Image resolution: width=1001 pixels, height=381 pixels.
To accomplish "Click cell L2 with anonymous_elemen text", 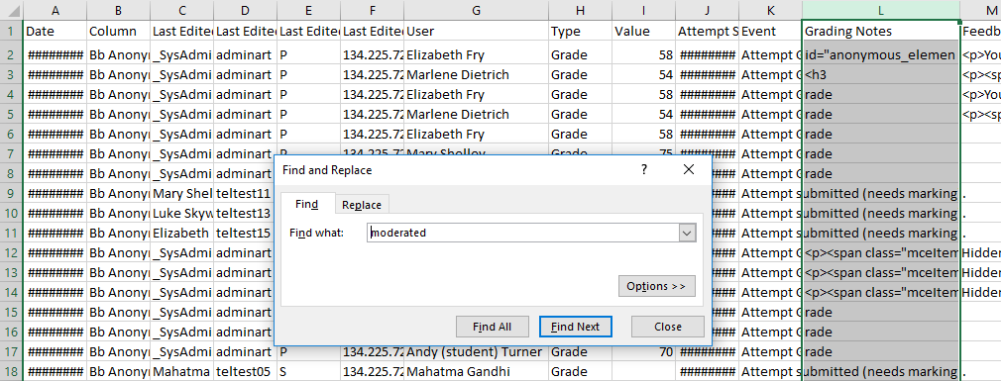I will tap(880, 55).
